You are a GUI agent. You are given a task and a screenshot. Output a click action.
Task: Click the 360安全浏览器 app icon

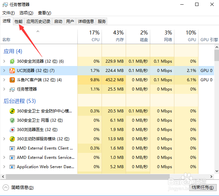[x=12, y=61]
